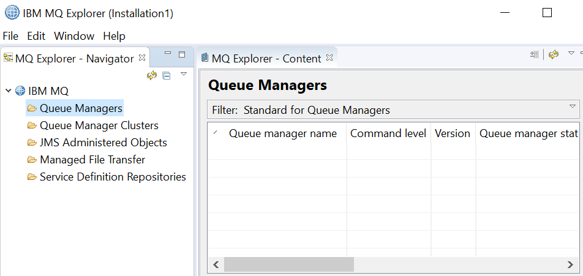Select the Queue Manager Clusters folder
The image size is (583, 276).
click(x=99, y=125)
